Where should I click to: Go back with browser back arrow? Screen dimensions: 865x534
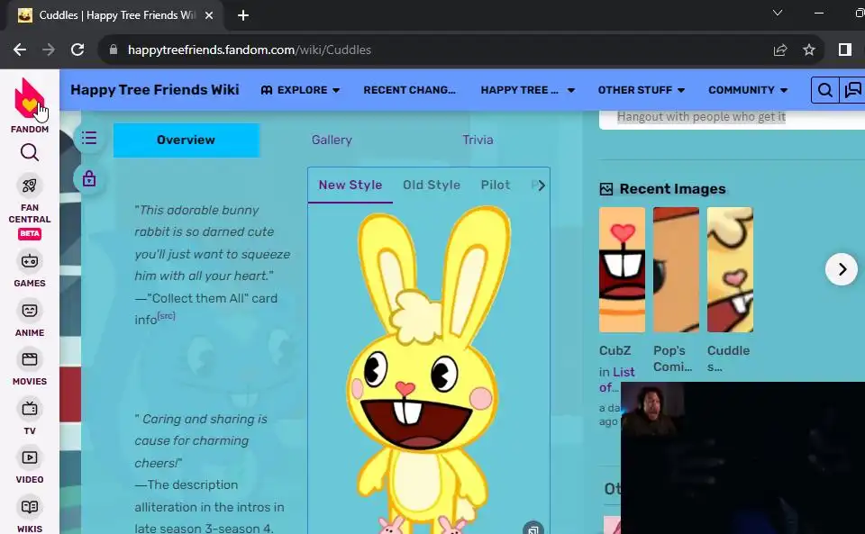pyautogui.click(x=20, y=50)
